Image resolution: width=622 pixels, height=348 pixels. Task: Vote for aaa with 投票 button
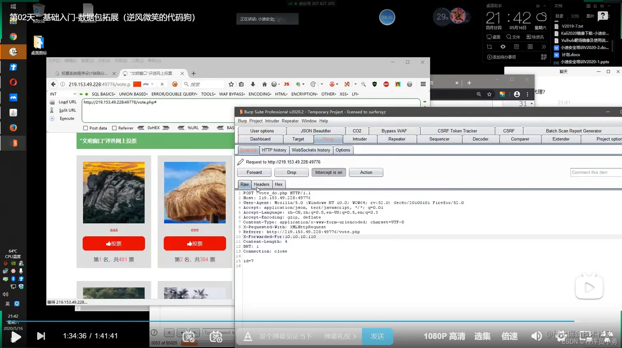pos(114,243)
